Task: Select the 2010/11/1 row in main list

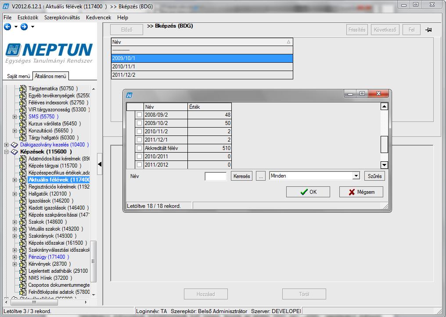Action: tap(202, 67)
